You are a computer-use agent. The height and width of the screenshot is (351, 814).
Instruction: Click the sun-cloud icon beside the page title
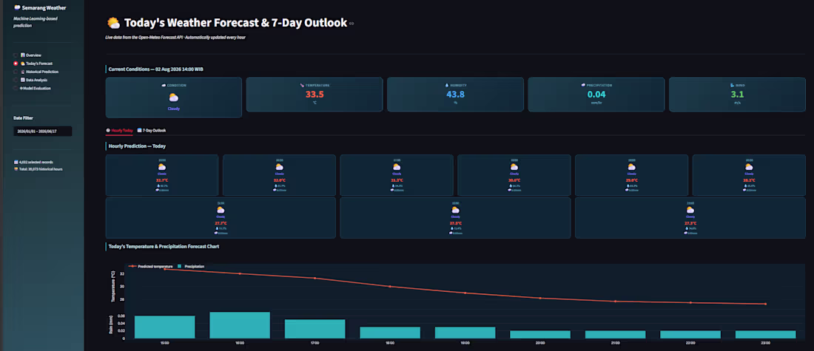pyautogui.click(x=113, y=23)
